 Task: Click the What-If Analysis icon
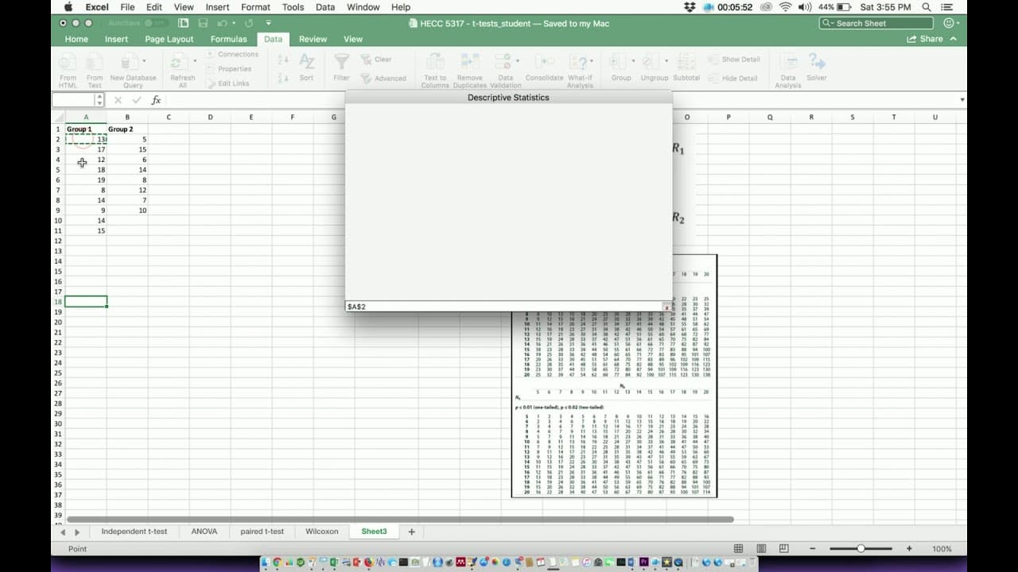coord(577,63)
